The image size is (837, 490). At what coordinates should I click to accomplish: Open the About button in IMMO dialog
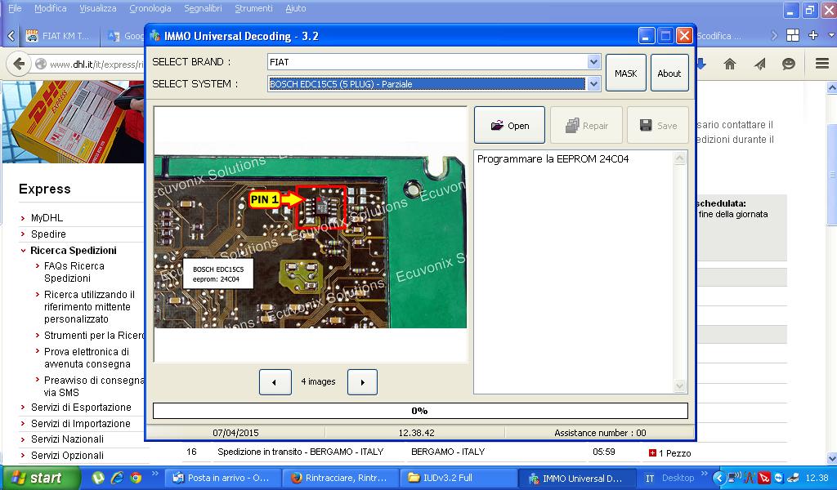click(669, 73)
